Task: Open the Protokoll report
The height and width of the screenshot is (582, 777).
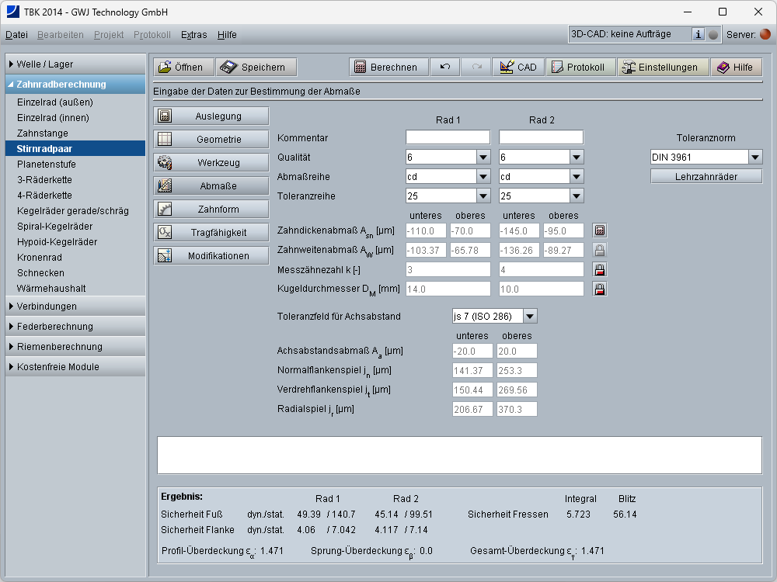Action: pos(580,68)
